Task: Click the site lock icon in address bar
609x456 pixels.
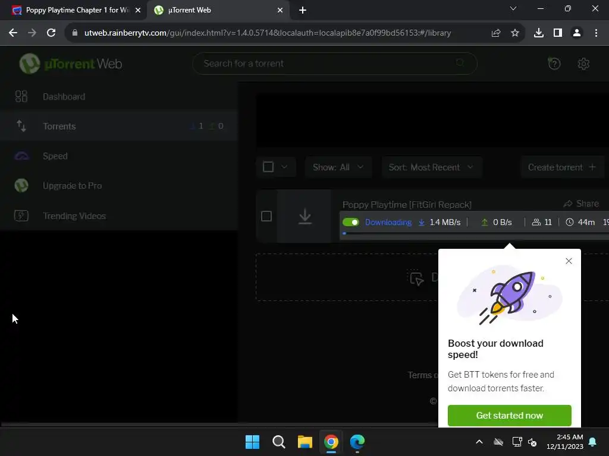Action: (75, 33)
